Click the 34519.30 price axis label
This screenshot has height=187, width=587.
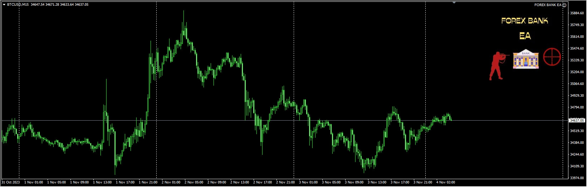click(577, 131)
